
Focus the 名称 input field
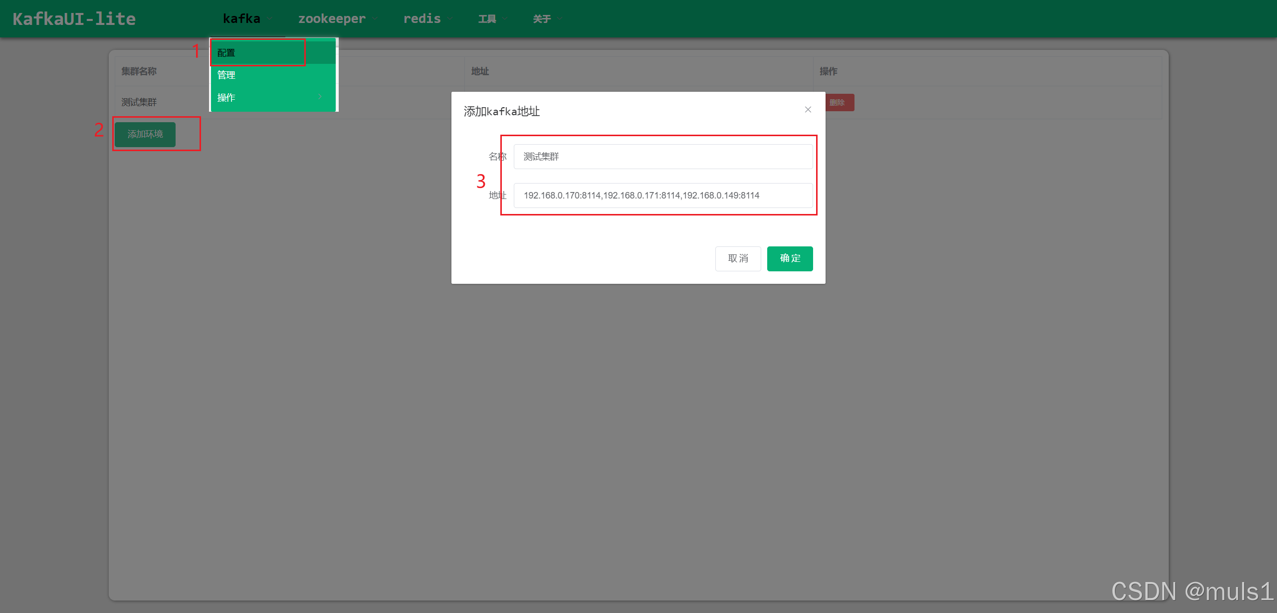(662, 157)
